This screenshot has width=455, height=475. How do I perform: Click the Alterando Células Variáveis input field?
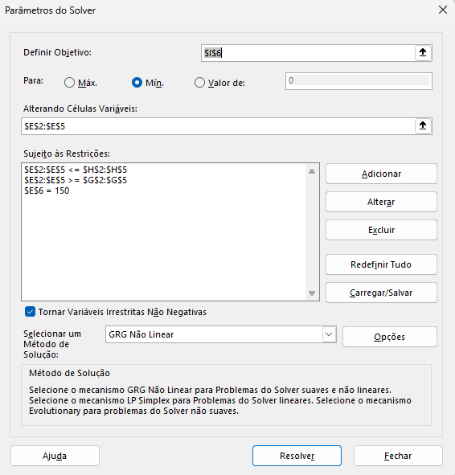click(218, 126)
